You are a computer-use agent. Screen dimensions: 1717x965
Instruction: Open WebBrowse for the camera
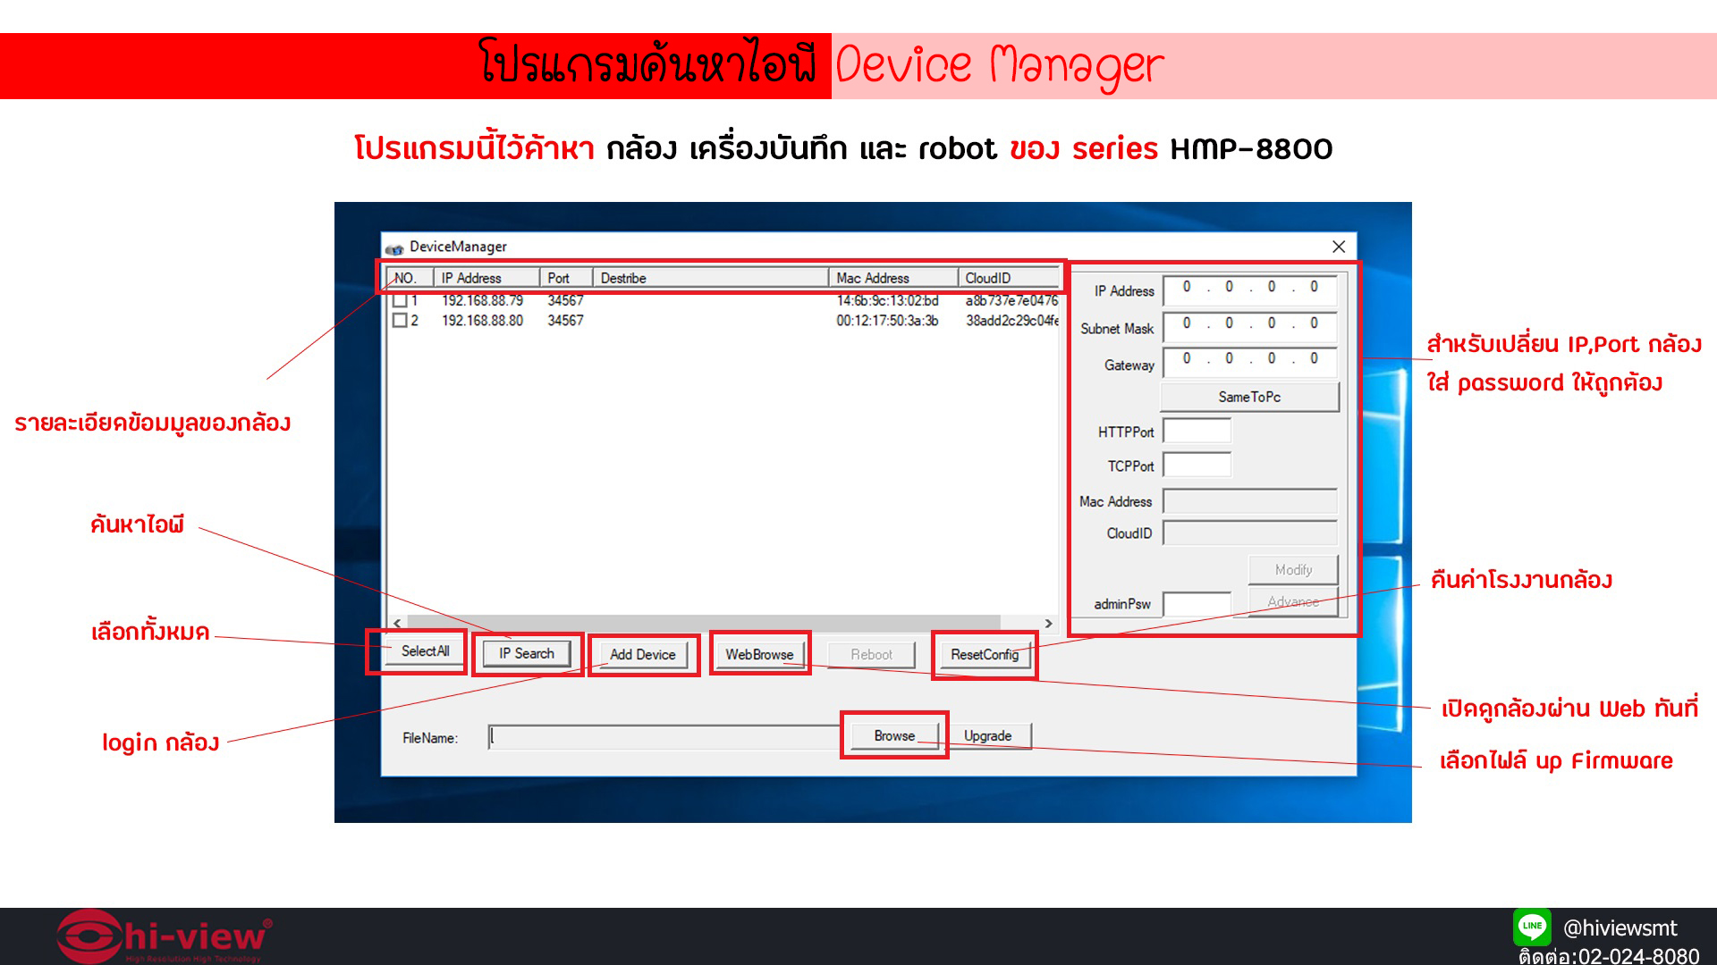tap(759, 655)
